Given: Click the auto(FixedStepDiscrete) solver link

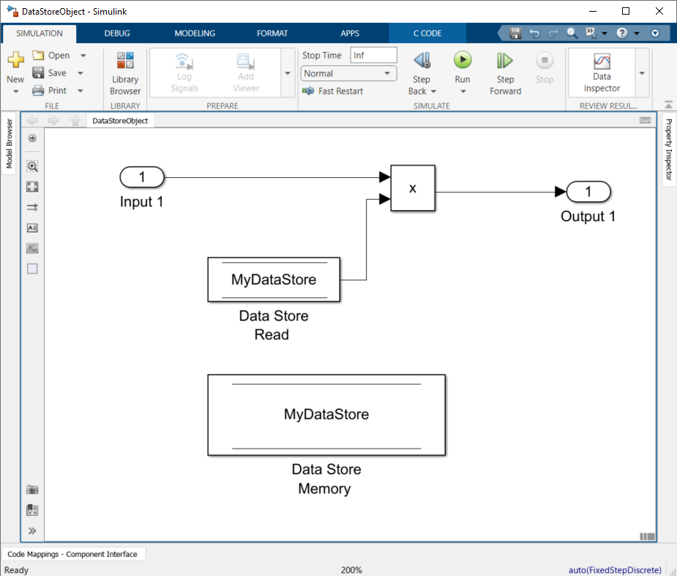Looking at the screenshot, I should click(615, 570).
